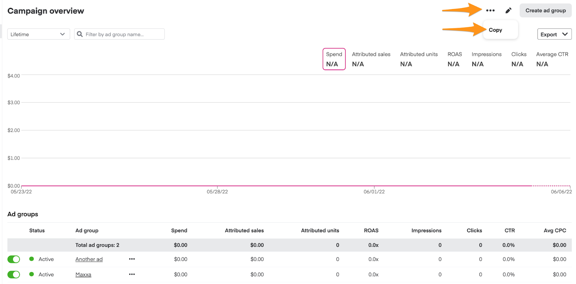
Task: Toggle the Another ad group active switch
Action: point(14,259)
